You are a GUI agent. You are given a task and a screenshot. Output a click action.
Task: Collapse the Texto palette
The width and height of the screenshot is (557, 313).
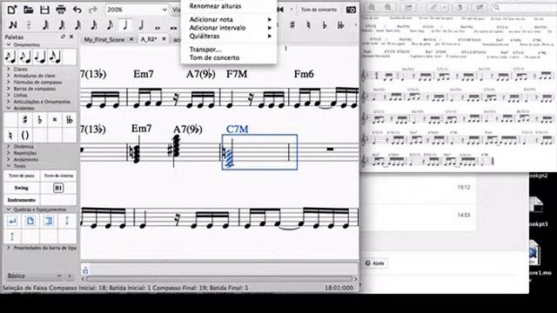click(x=9, y=166)
